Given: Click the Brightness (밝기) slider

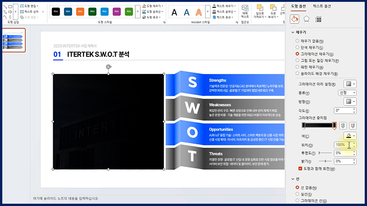Looking at the screenshot, I should coord(325,161).
